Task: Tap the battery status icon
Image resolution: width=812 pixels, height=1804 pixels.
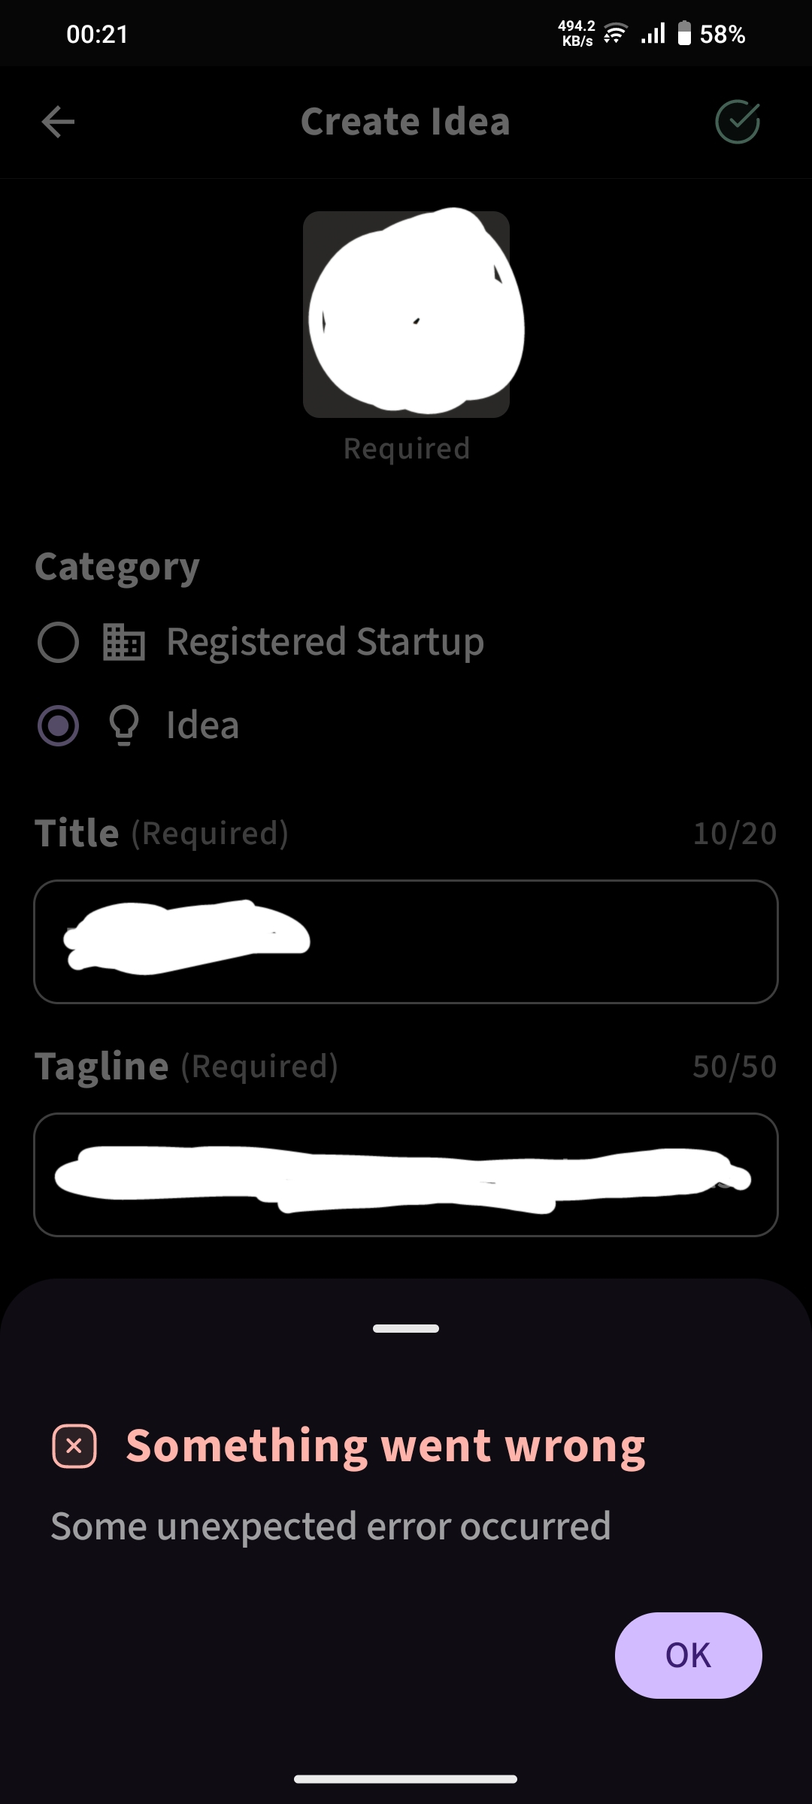Action: tap(684, 34)
